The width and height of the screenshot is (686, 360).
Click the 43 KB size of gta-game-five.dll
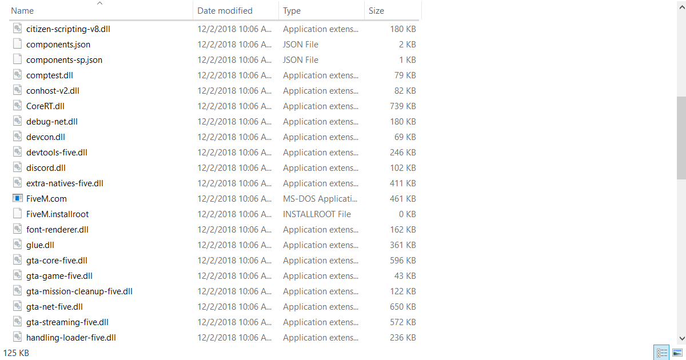point(404,276)
